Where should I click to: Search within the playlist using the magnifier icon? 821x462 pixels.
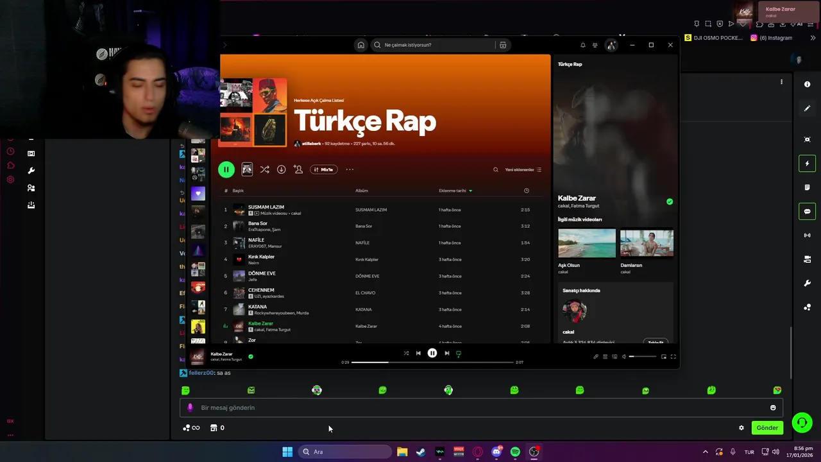(495, 170)
